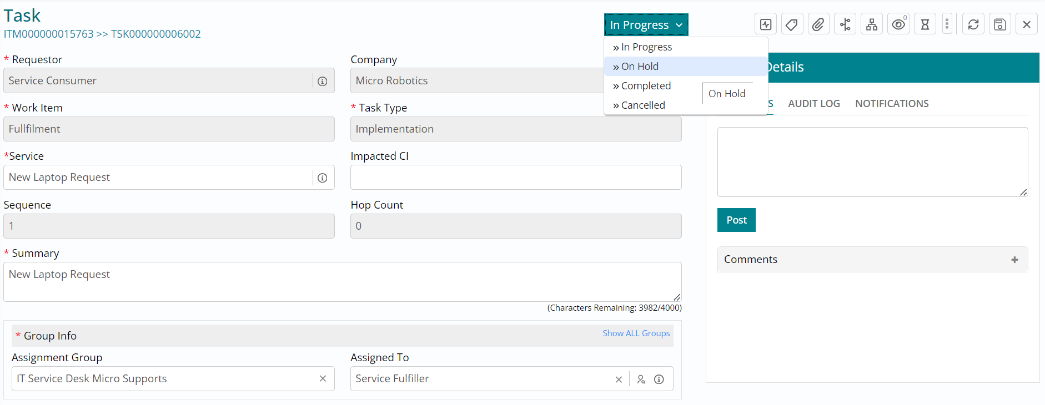The image size is (1045, 405).
Task: Refresh the task with the reload icon
Action: coord(973,24)
